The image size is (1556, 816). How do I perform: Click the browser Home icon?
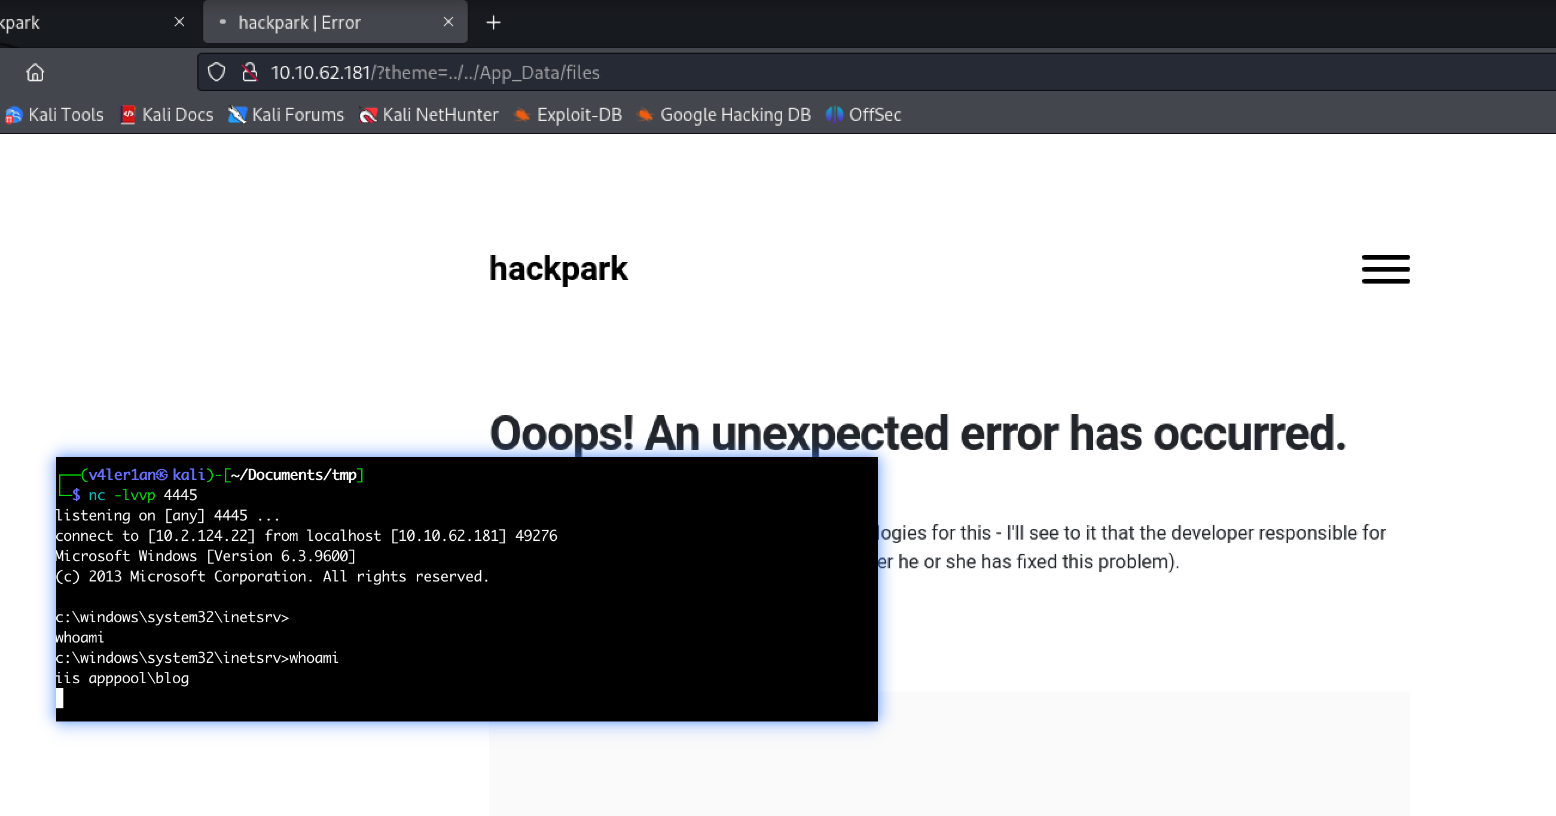(35, 72)
